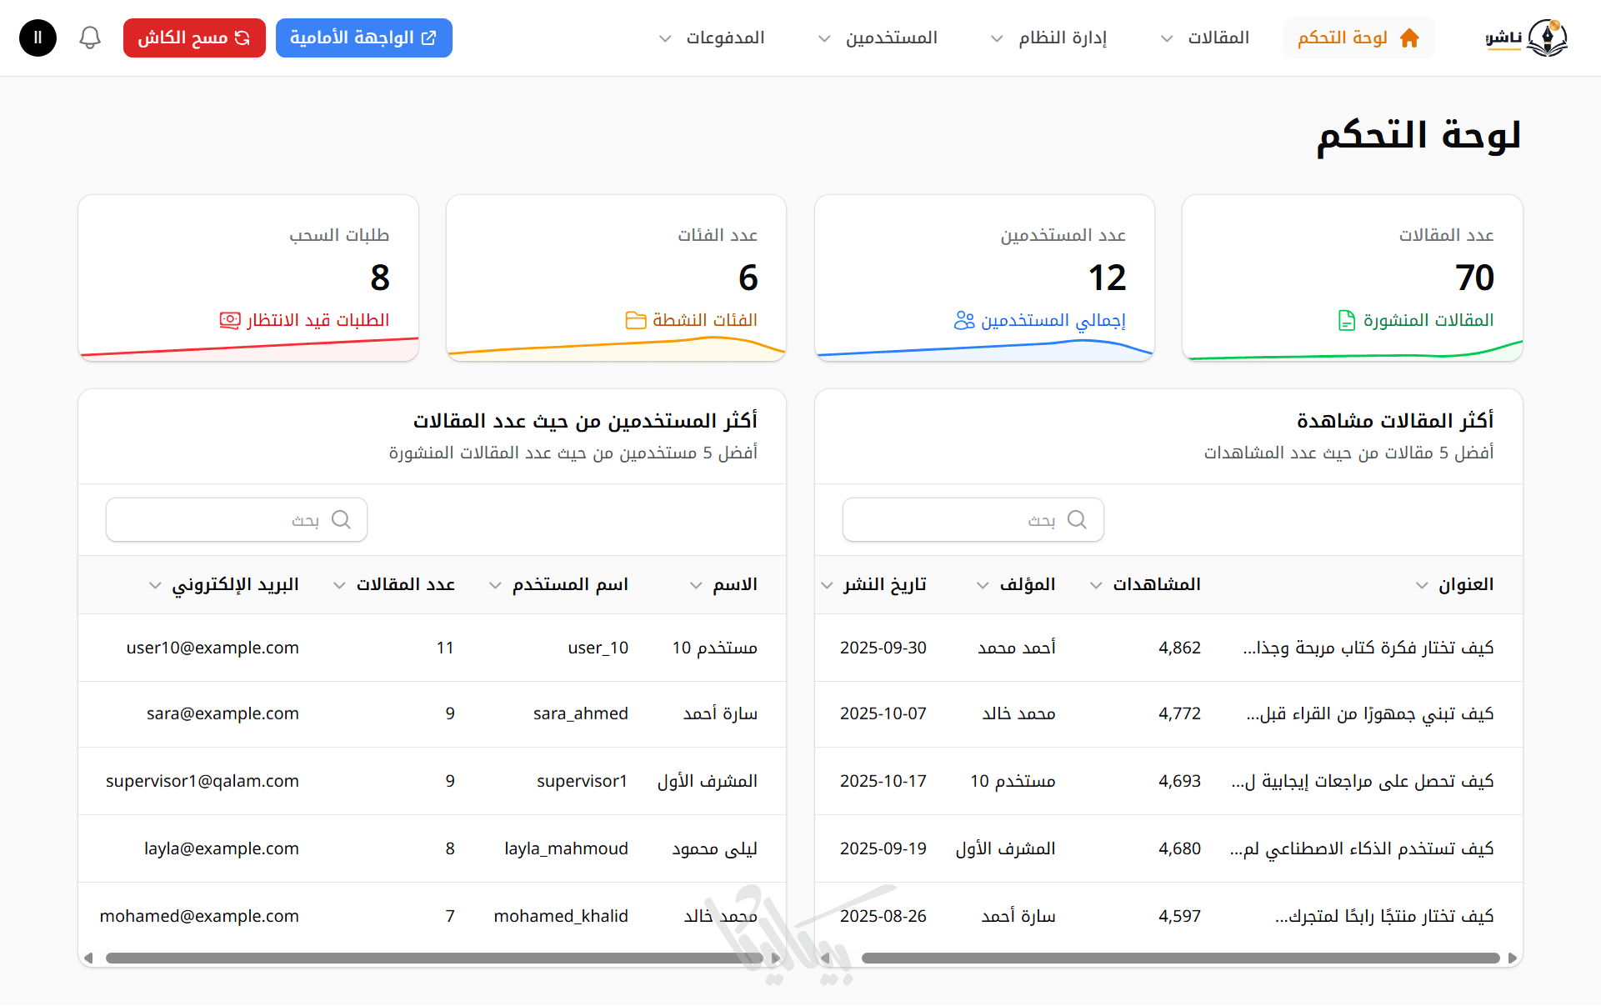Click the notification bell icon
Image resolution: width=1601 pixels, height=1006 pixels.
[x=90, y=38]
